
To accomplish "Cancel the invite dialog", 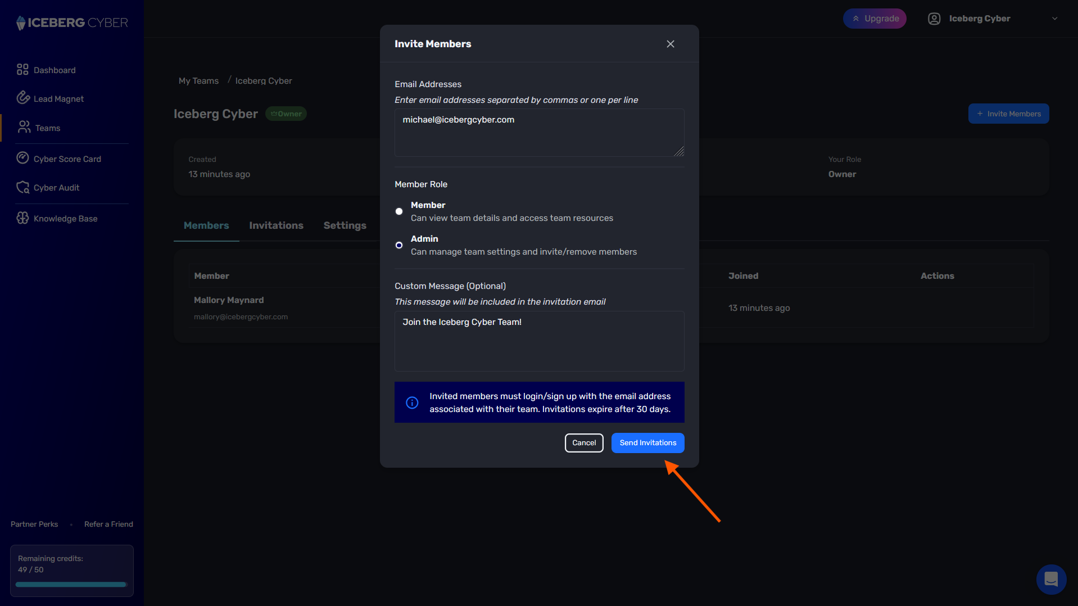I will pyautogui.click(x=584, y=442).
